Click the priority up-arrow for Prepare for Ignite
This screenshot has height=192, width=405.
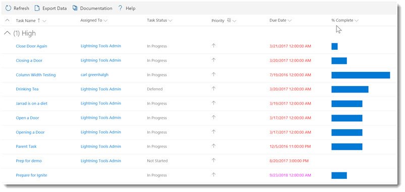coord(213,175)
